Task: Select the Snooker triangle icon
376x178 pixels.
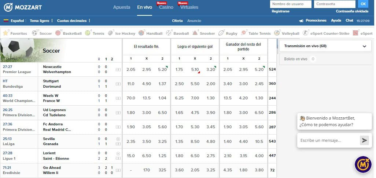Action: coord(195,33)
